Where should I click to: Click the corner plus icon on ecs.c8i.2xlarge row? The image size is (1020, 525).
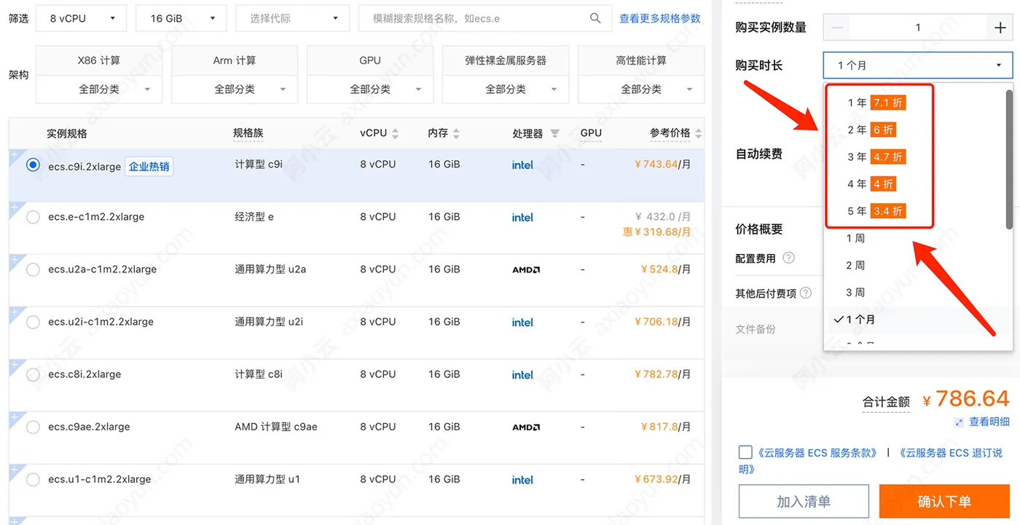[x=14, y=365]
